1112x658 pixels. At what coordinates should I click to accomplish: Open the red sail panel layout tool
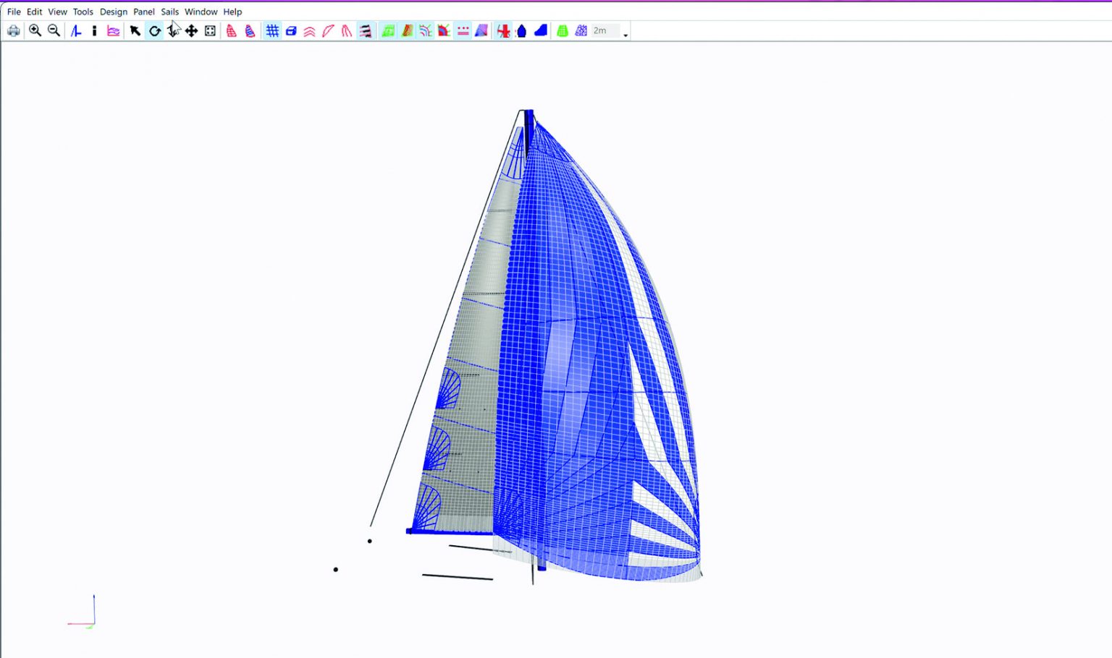[x=230, y=30]
